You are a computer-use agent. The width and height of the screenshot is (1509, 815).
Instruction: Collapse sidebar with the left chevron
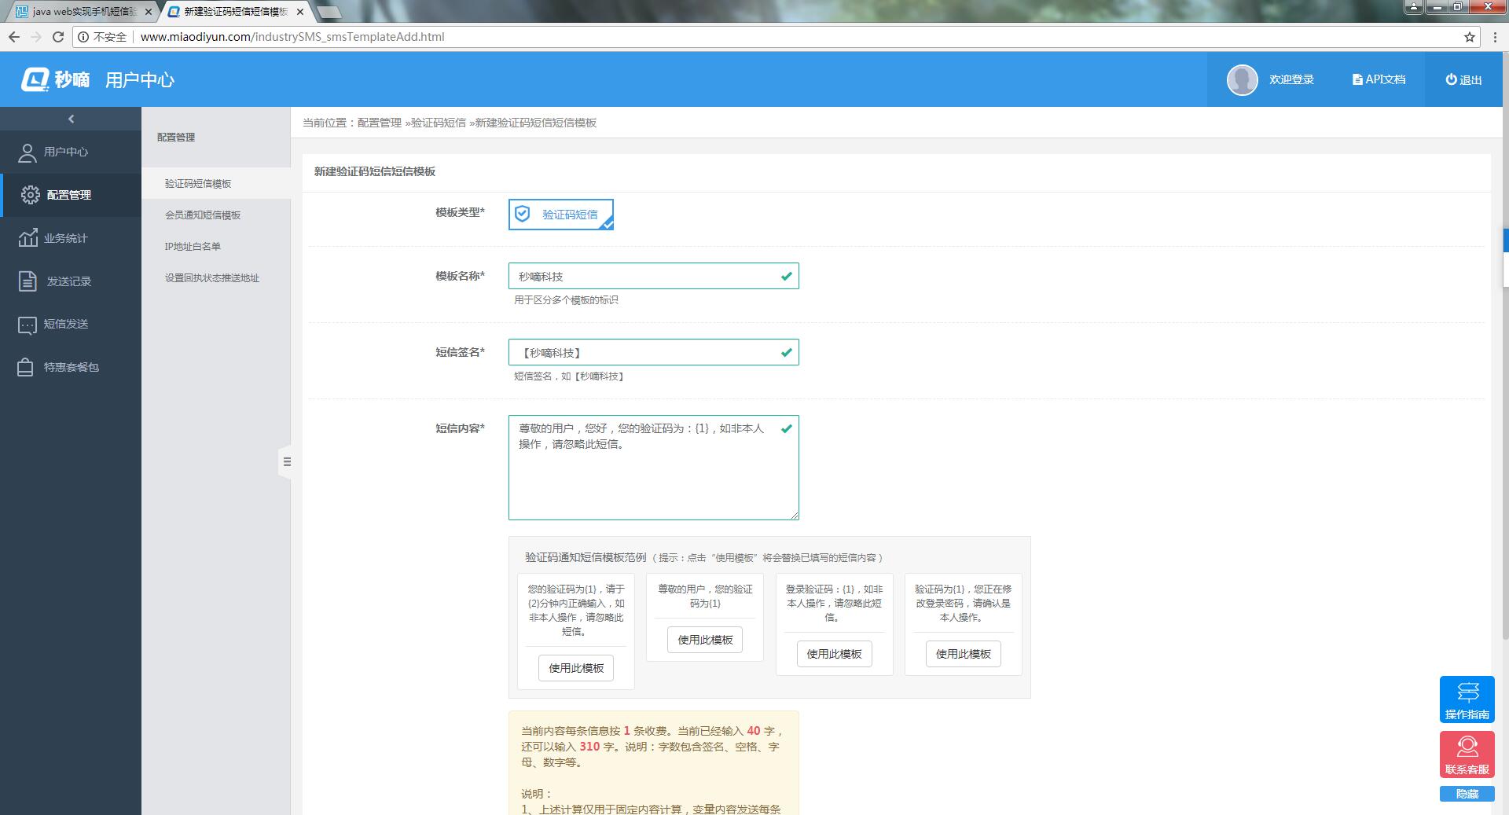tap(71, 119)
